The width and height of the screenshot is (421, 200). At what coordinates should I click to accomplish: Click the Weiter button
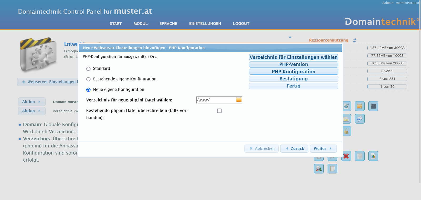coord(323,148)
